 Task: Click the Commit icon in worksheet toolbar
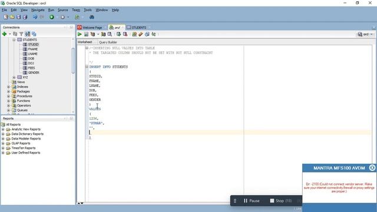[118, 34]
